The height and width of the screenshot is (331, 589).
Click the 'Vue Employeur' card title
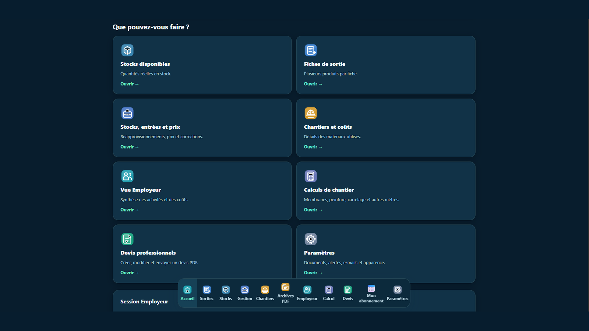click(141, 190)
